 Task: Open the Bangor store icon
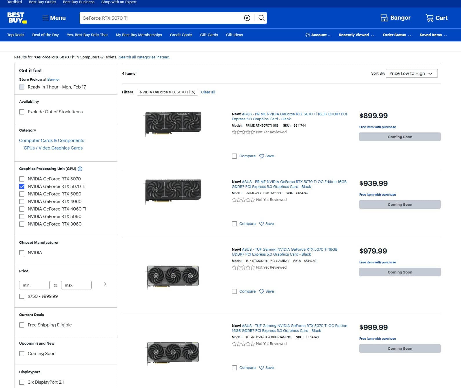click(384, 18)
